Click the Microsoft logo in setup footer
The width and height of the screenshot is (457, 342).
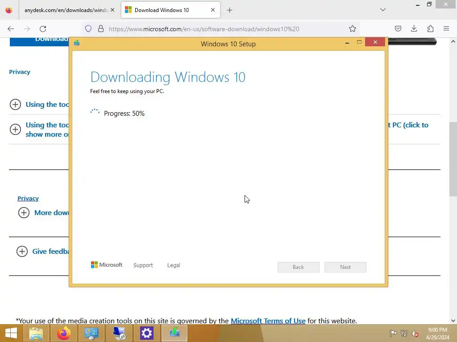point(107,265)
